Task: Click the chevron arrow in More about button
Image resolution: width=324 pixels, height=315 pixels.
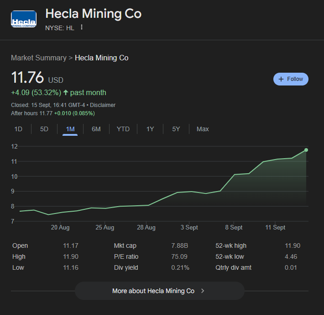Action: (203, 291)
